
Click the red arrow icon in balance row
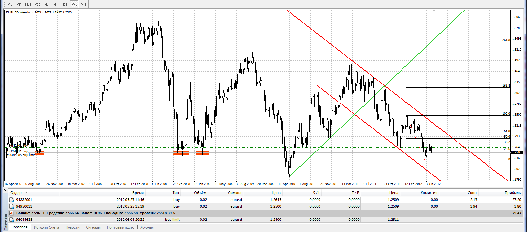point(12,213)
